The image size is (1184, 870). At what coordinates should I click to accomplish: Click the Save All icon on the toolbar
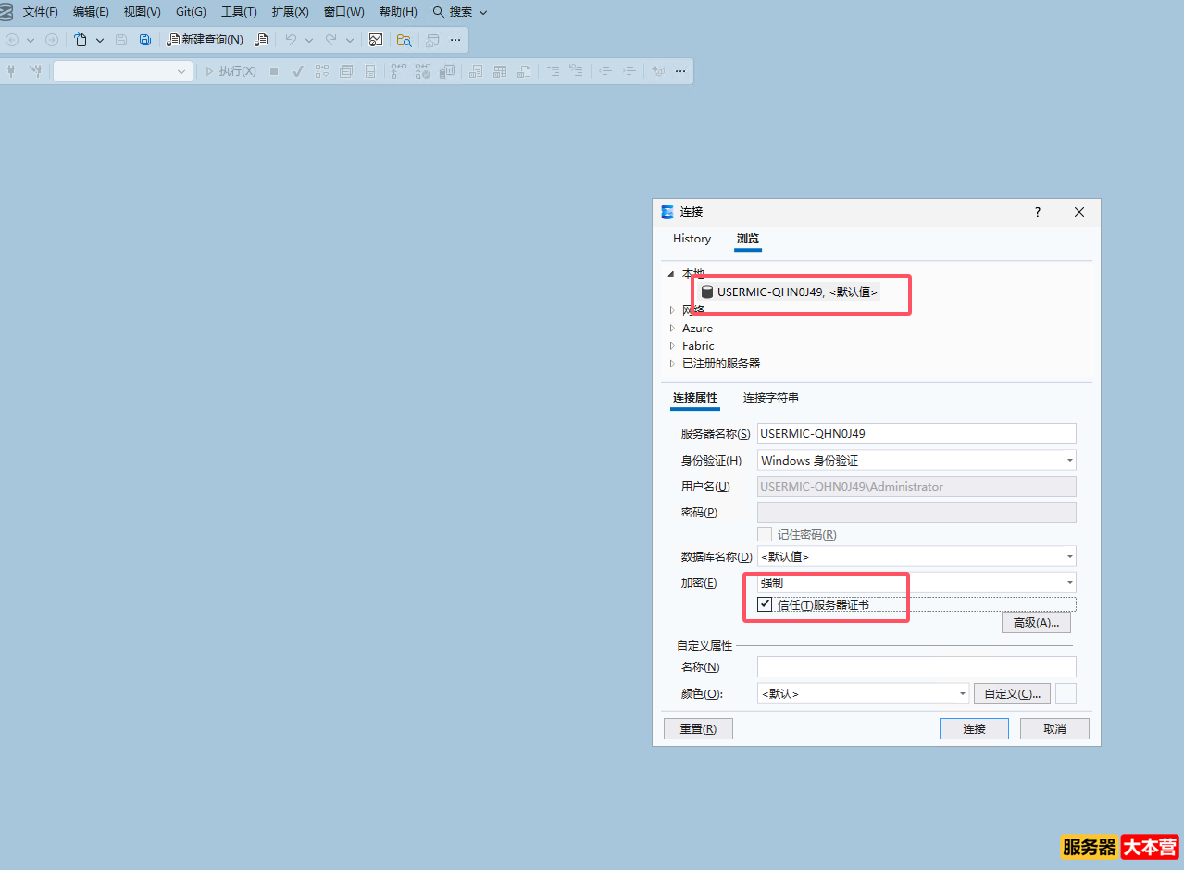[144, 40]
